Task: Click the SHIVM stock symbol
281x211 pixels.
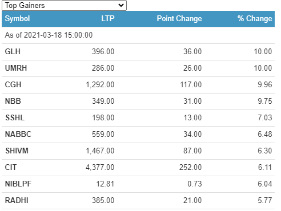Action: [17, 151]
